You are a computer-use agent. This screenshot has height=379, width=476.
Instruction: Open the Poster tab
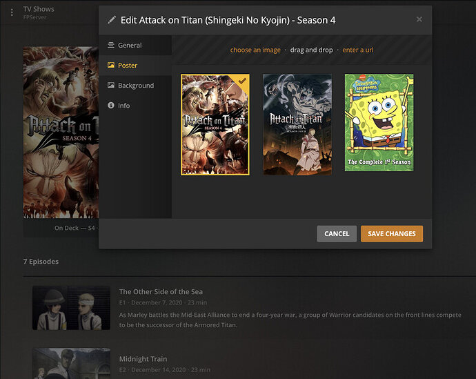(135, 66)
